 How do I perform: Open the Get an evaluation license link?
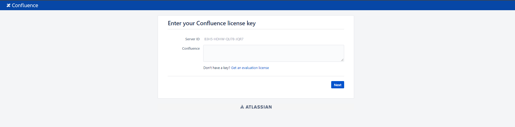coord(250,68)
